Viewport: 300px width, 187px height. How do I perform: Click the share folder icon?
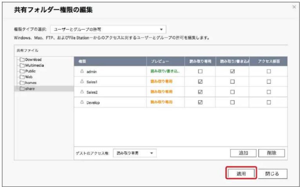coord(22,89)
